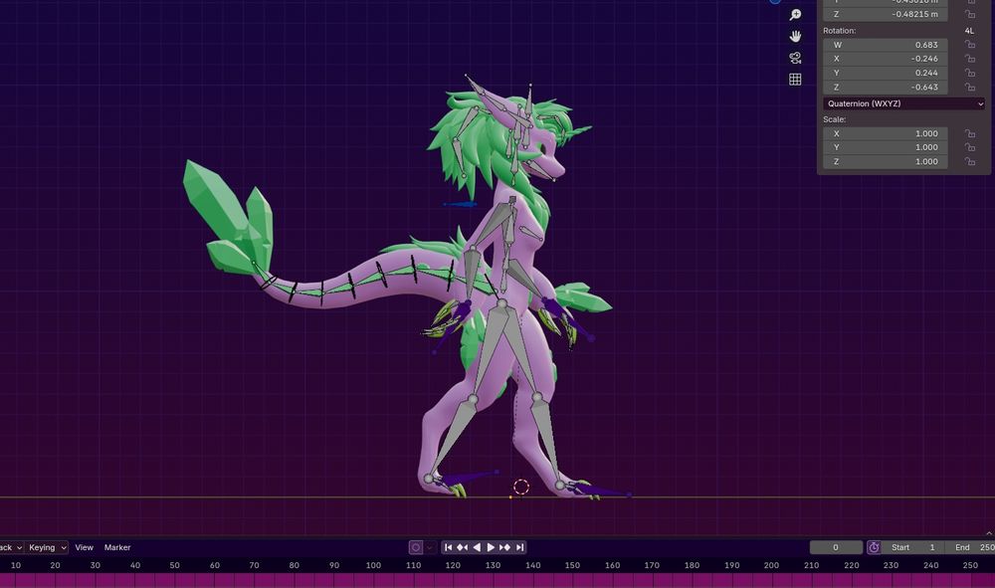Click frame 20 on the timeline ruler
This screenshot has height=588, width=995.
pyautogui.click(x=55, y=565)
